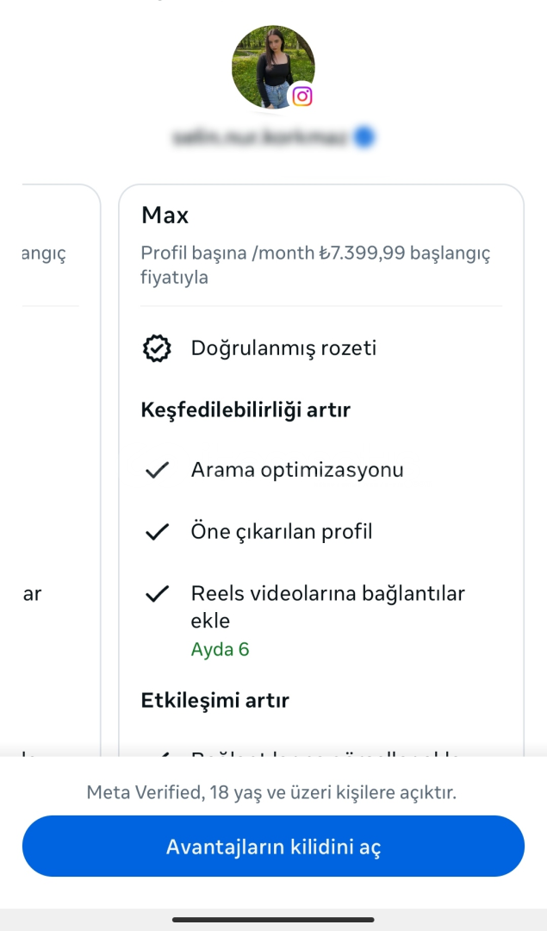Tap checkmark beside Reels videolarına bağlantılar ekle
This screenshot has height=931, width=547.
click(x=157, y=594)
